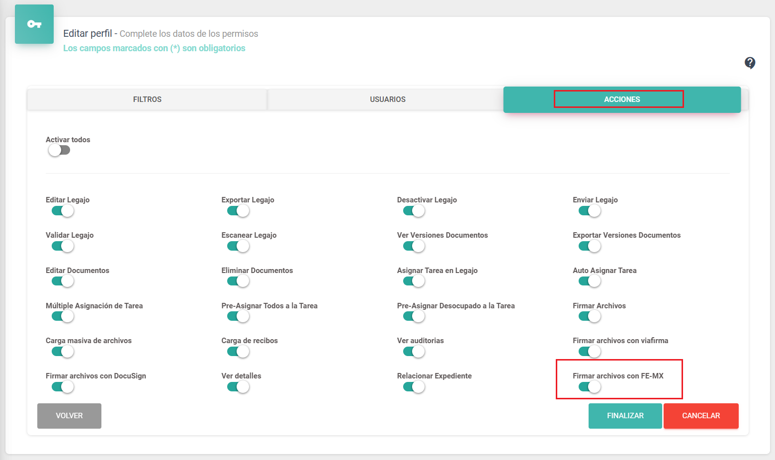Toggle Ver auditorias permission
The width and height of the screenshot is (775, 460).
coord(414,352)
